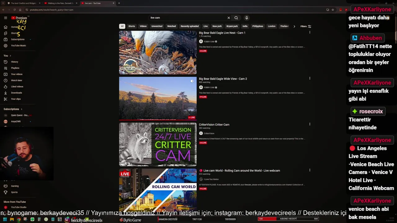Screen dimensions: 397x223
Task: Open Watch later list
Action: pos(17,80)
